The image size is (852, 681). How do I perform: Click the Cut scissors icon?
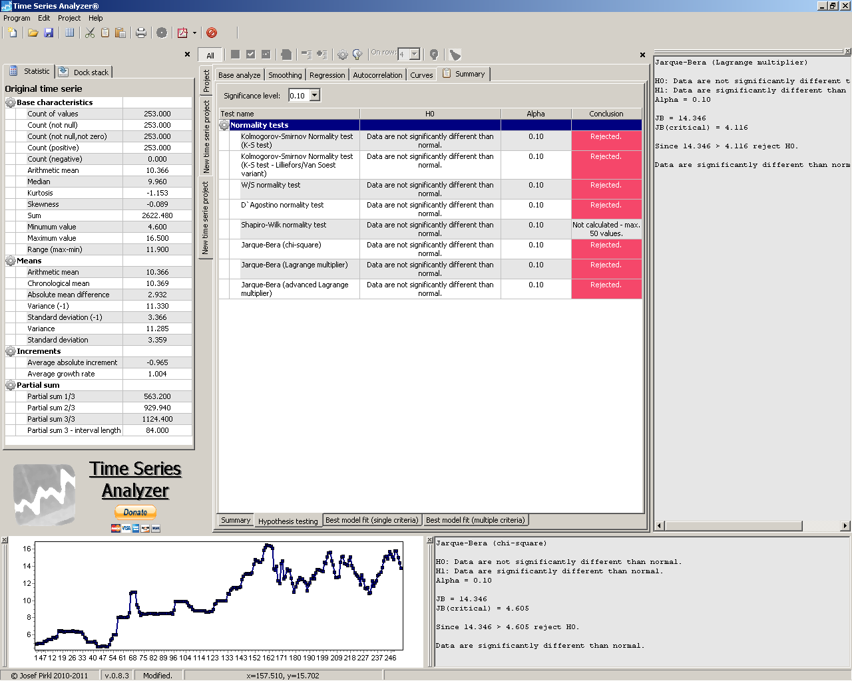pyautogui.click(x=90, y=33)
